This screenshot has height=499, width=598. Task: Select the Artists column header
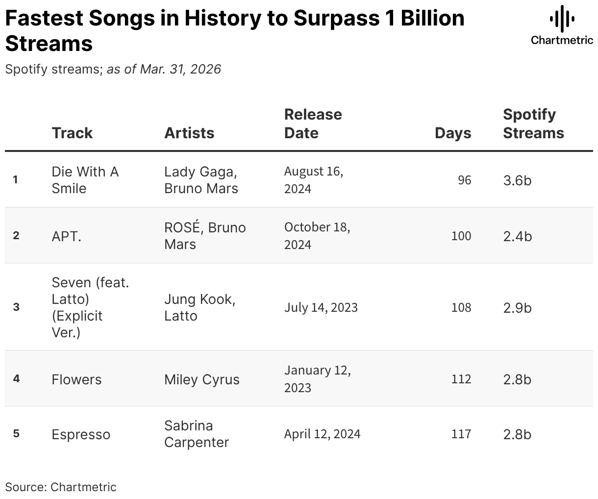click(189, 133)
